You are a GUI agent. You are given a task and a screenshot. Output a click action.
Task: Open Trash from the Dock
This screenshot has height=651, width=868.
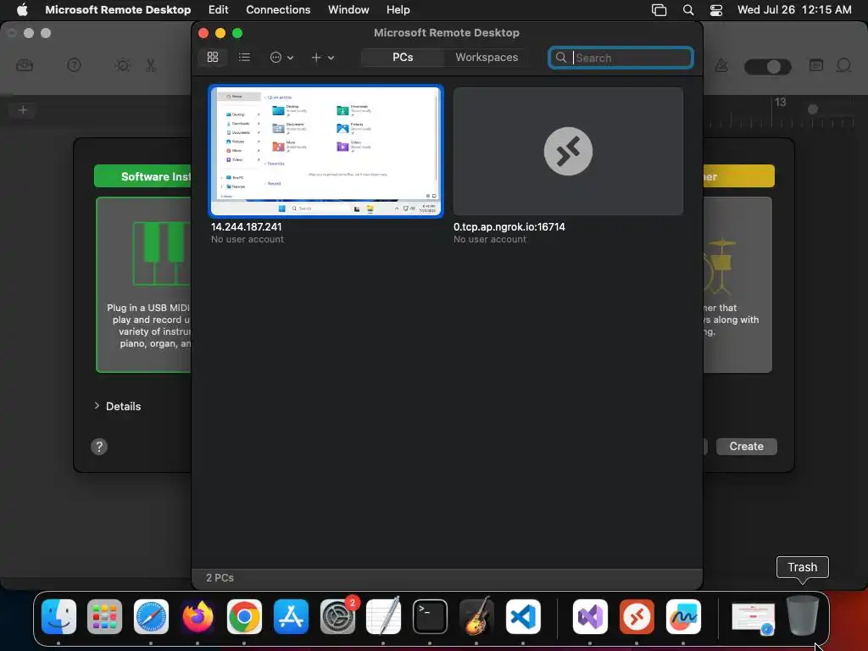[802, 615]
